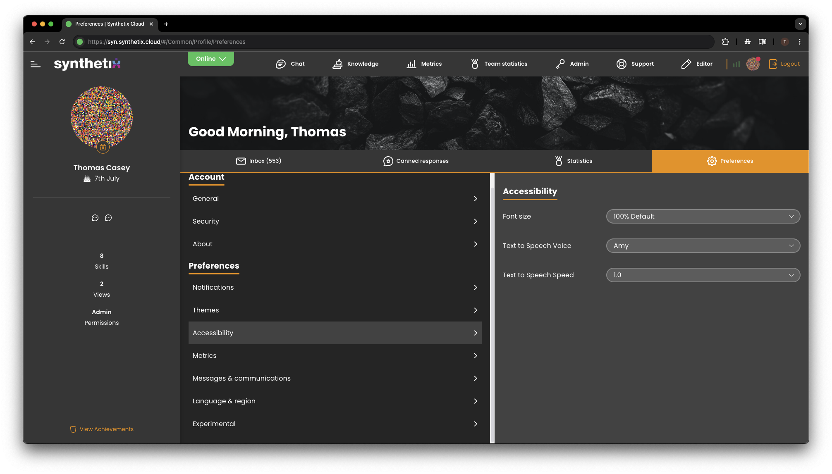Open the Chat section from the top navigation
The image size is (832, 474).
tap(290, 64)
